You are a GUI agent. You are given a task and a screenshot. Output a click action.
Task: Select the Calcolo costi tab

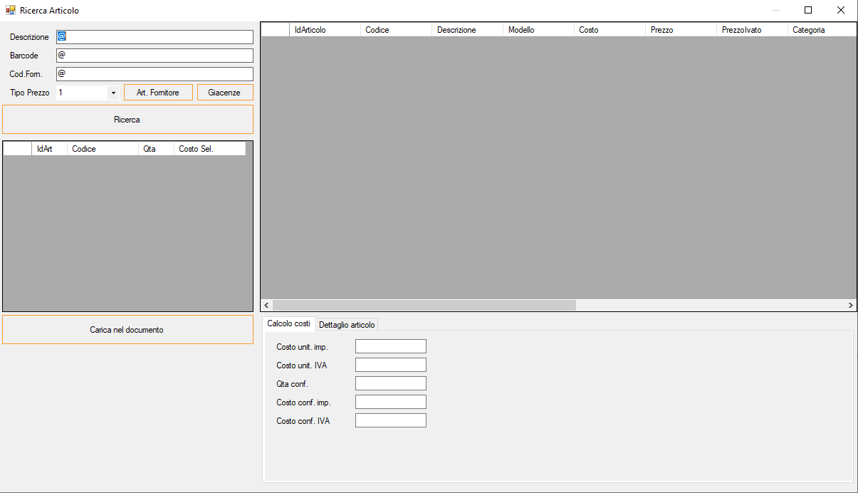click(288, 323)
